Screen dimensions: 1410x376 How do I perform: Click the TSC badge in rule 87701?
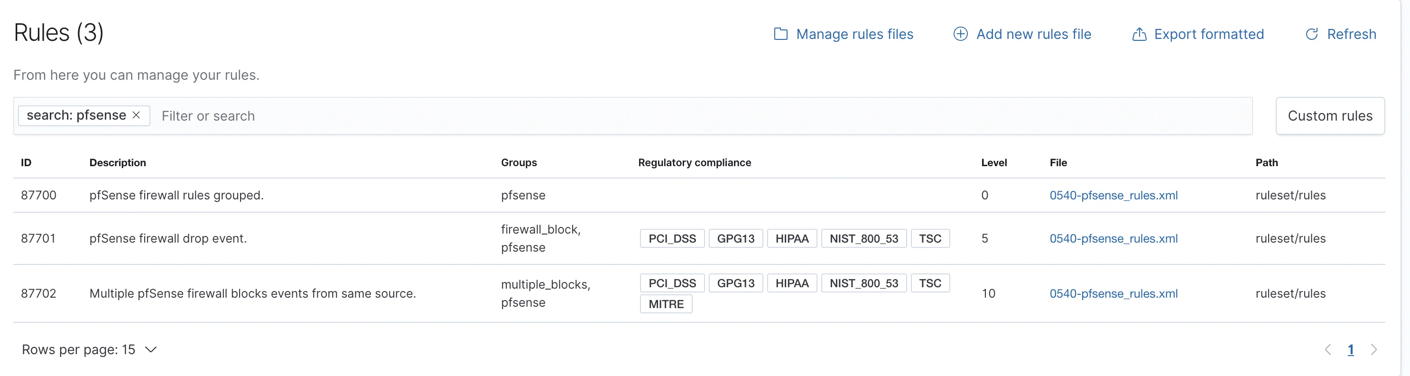point(930,238)
